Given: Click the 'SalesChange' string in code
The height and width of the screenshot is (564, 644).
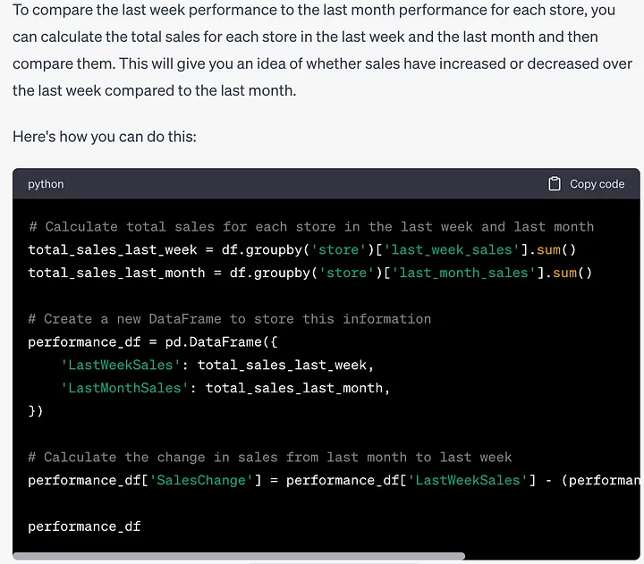Looking at the screenshot, I should 201,480.
